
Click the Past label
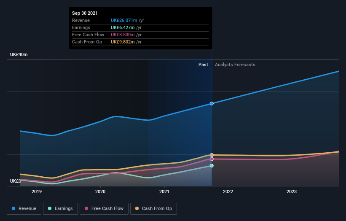coord(203,65)
